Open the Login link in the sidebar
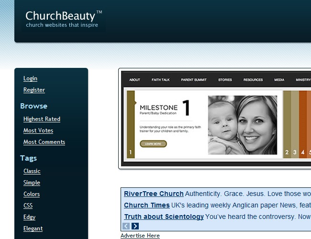This screenshot has width=311, height=239. click(x=30, y=78)
